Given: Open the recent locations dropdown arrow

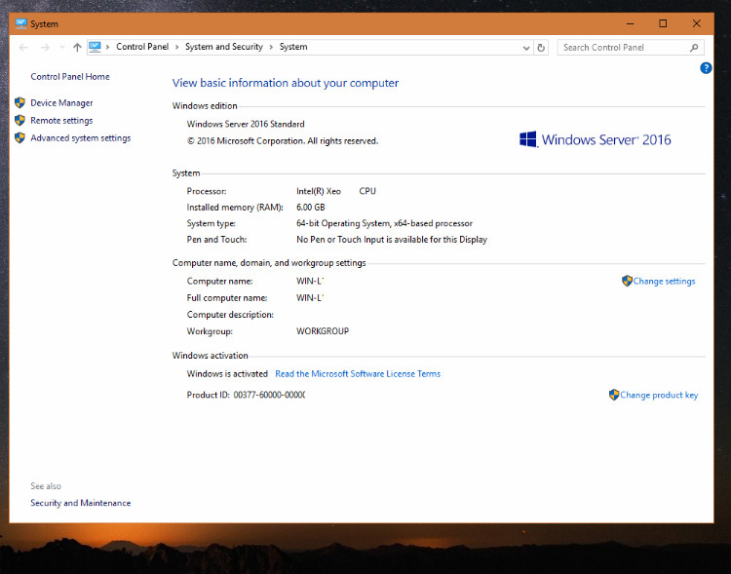Looking at the screenshot, I should (x=62, y=47).
